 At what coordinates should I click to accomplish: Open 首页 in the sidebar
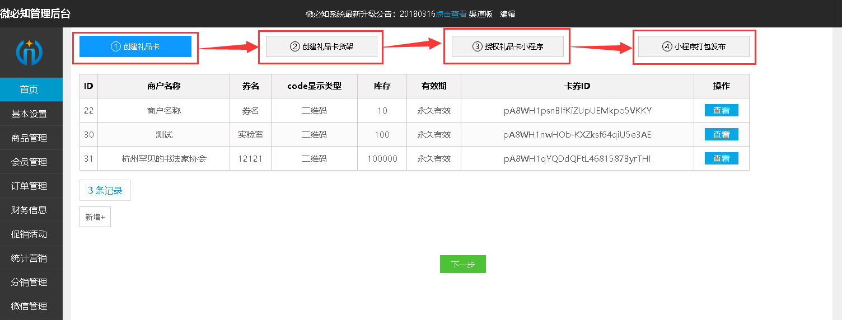tap(31, 90)
